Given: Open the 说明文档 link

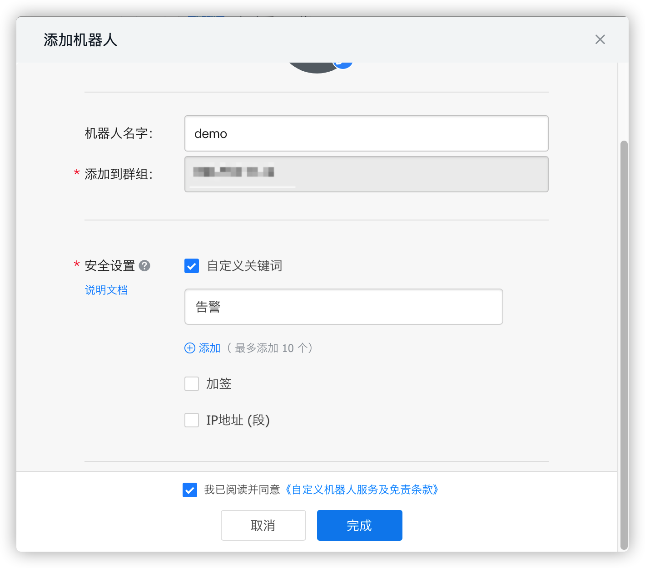Looking at the screenshot, I should click(x=106, y=290).
